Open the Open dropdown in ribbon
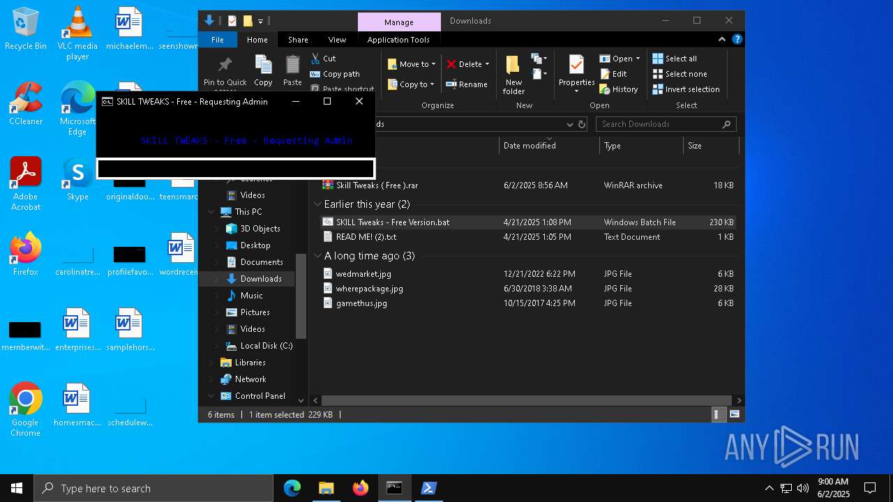 (620, 59)
